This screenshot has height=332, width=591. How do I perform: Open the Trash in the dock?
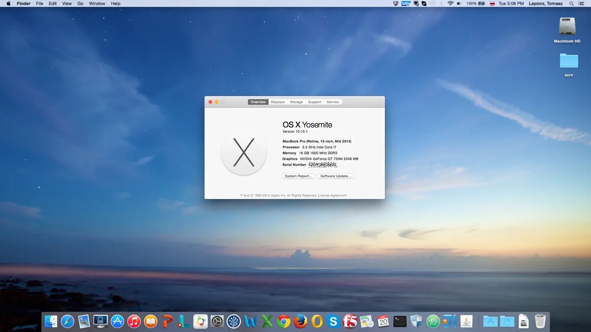[x=540, y=322]
